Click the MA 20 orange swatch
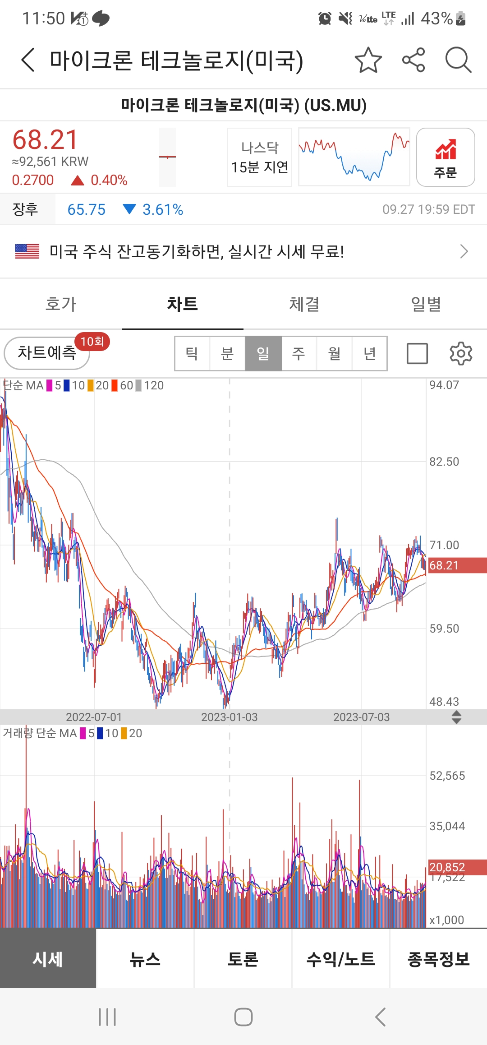The image size is (487, 1045). pyautogui.click(x=91, y=385)
